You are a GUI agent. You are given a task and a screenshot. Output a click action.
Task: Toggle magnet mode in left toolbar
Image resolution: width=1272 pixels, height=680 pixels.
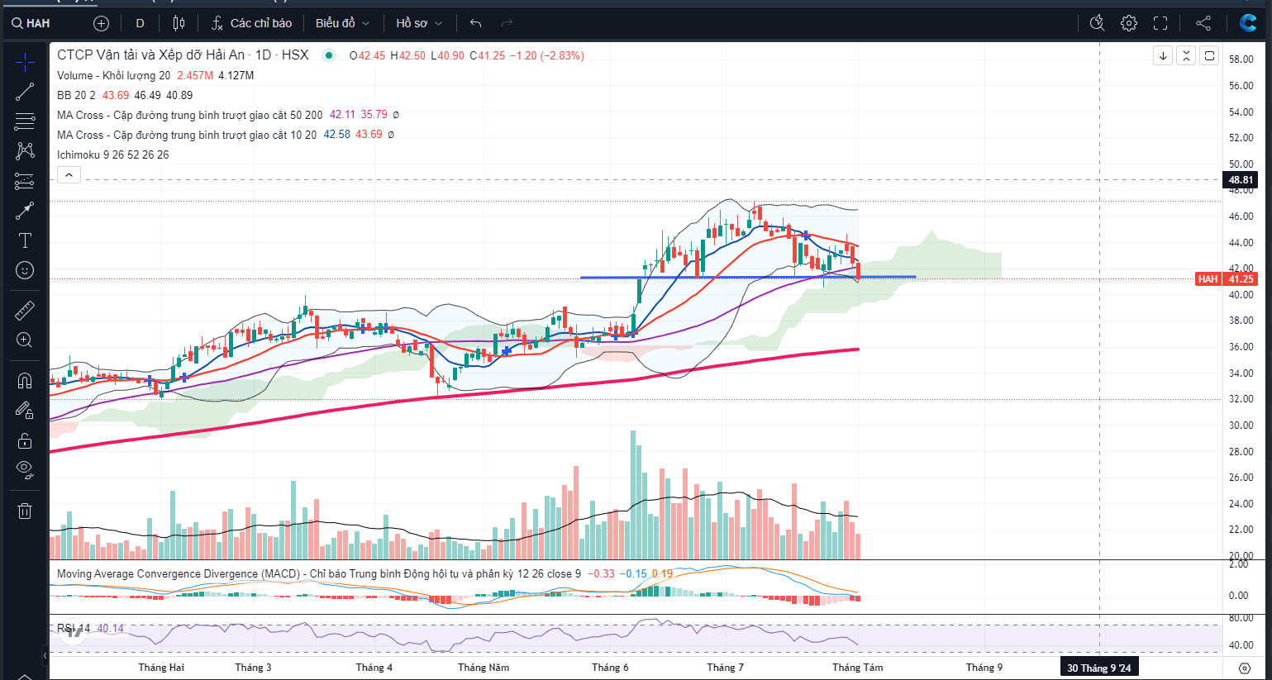click(25, 381)
